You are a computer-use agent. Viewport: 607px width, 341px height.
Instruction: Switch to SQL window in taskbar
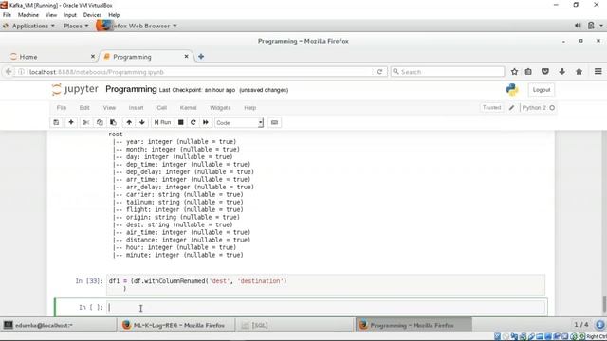(295, 325)
